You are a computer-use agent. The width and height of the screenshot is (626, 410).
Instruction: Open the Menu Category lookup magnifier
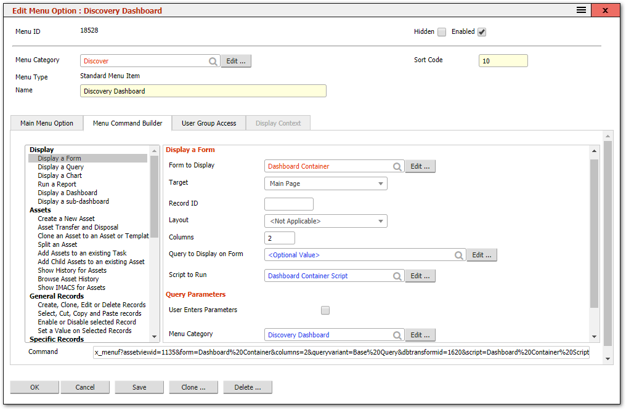click(x=213, y=60)
